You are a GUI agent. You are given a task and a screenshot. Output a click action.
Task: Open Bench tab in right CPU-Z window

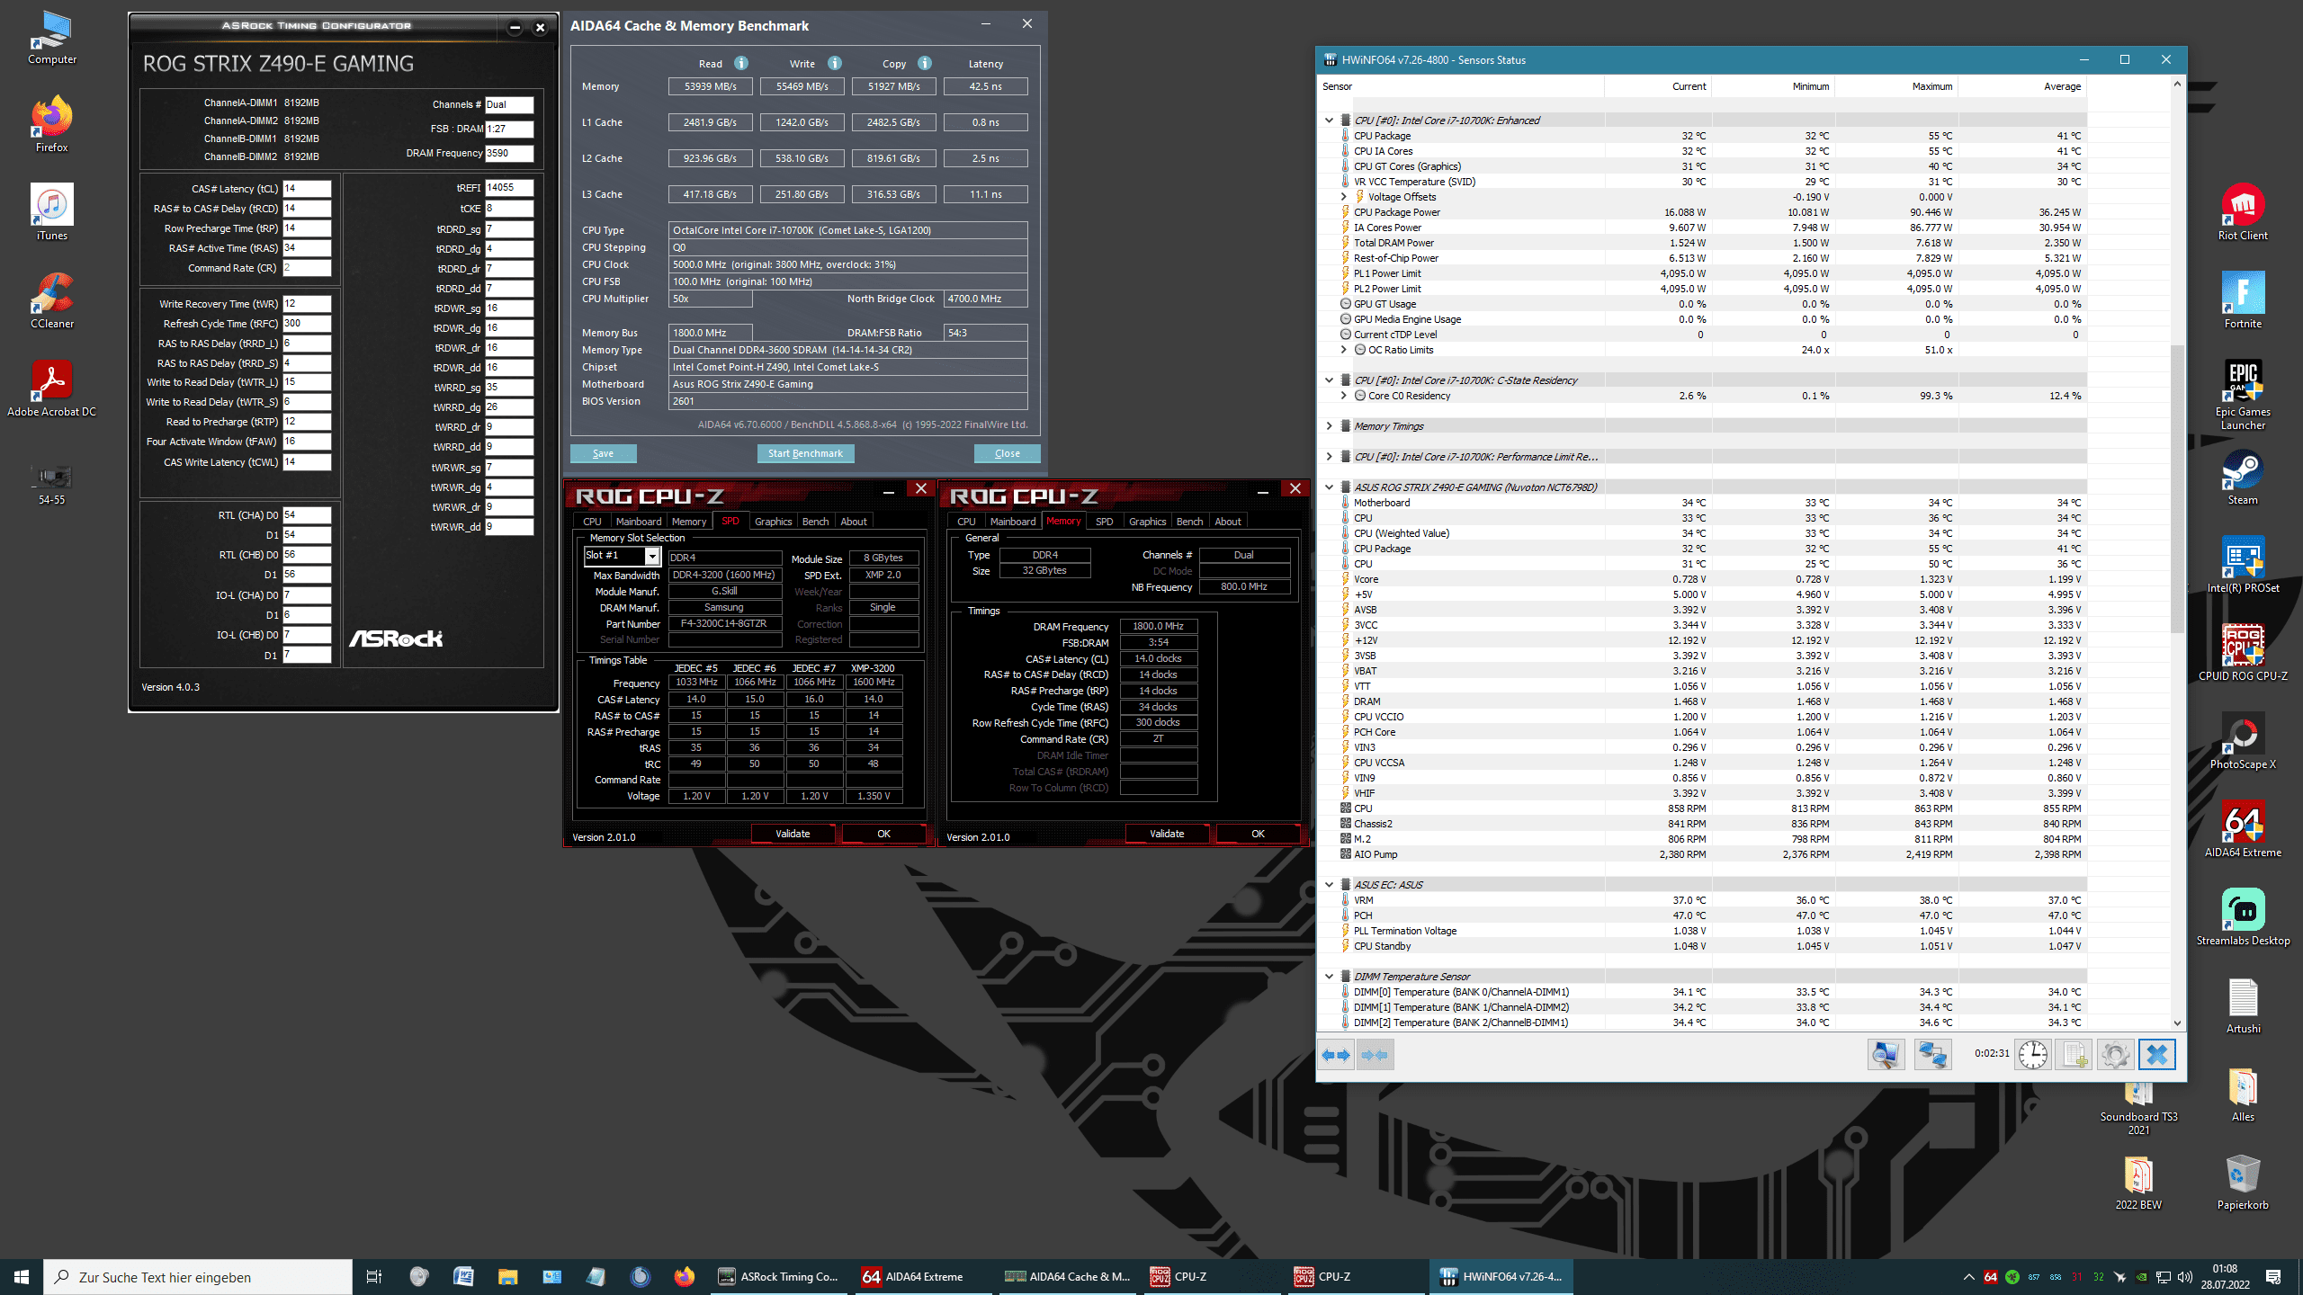point(1189,522)
